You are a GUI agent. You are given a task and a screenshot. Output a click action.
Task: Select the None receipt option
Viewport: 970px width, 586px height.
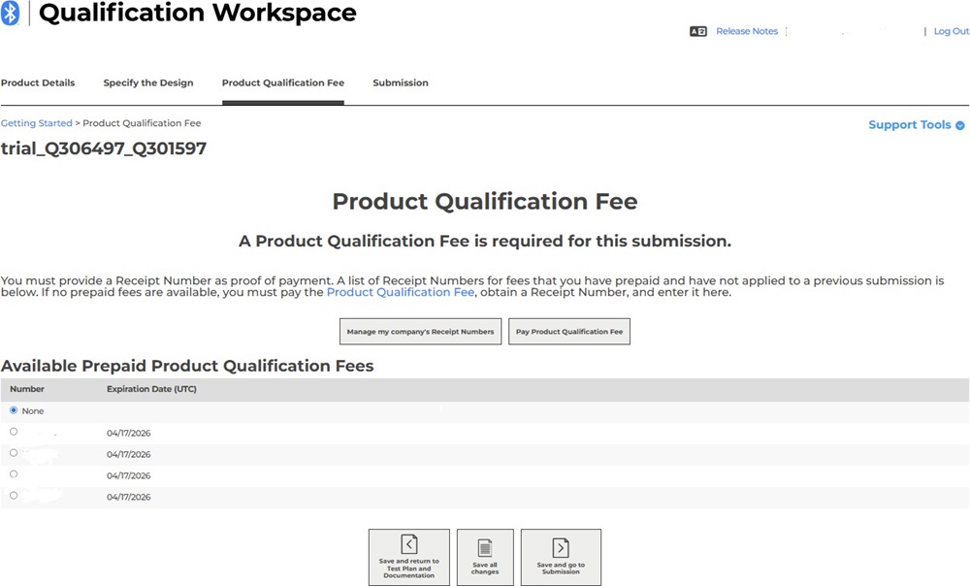click(x=14, y=410)
